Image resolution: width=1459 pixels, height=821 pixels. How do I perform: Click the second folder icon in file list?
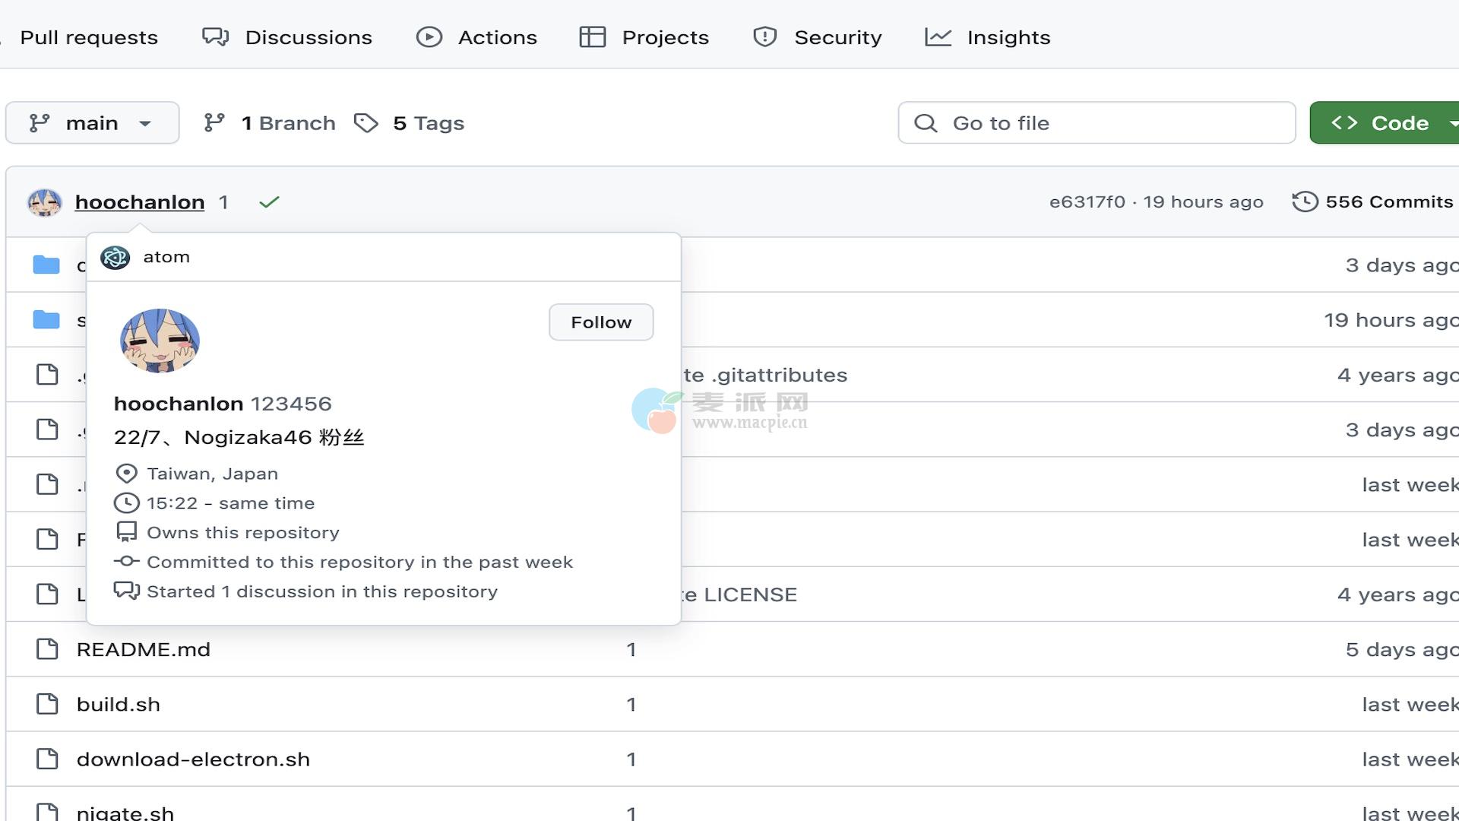click(46, 320)
